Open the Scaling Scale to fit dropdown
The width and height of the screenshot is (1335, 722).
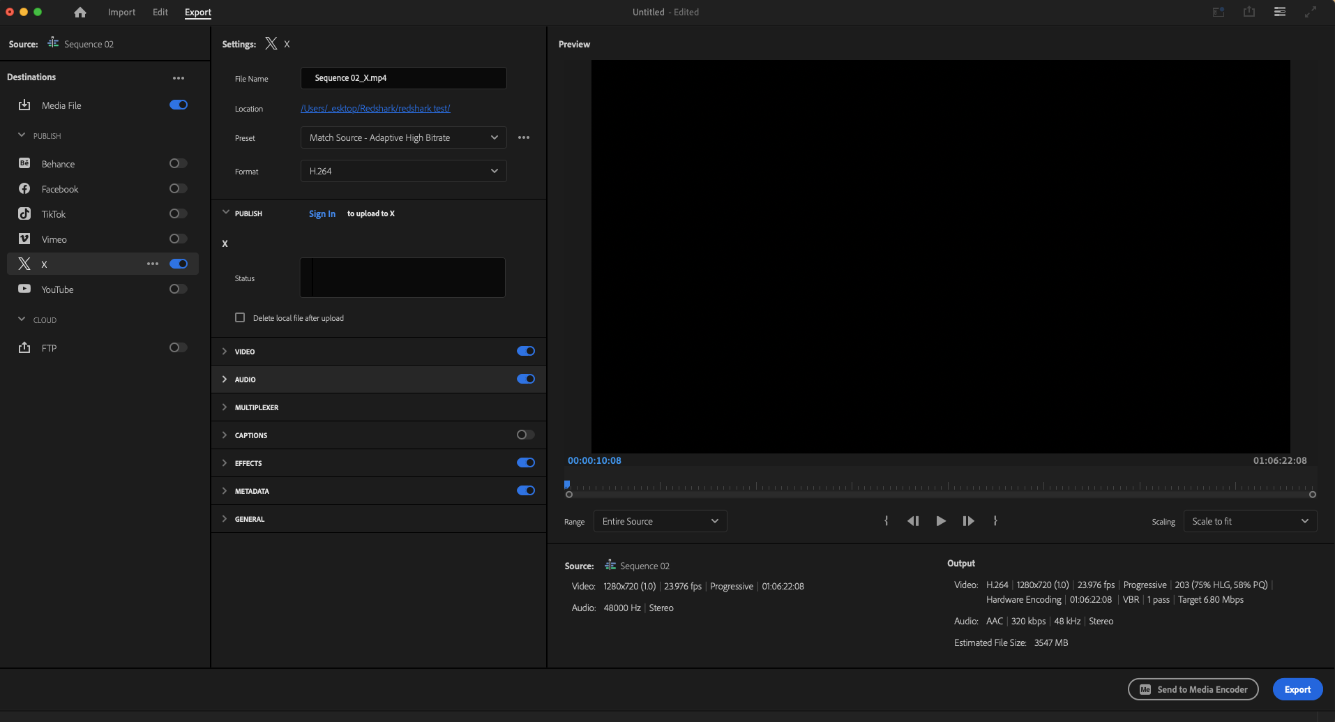pyautogui.click(x=1250, y=521)
